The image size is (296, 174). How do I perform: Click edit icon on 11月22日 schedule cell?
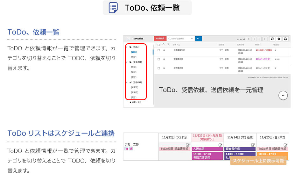188,145
